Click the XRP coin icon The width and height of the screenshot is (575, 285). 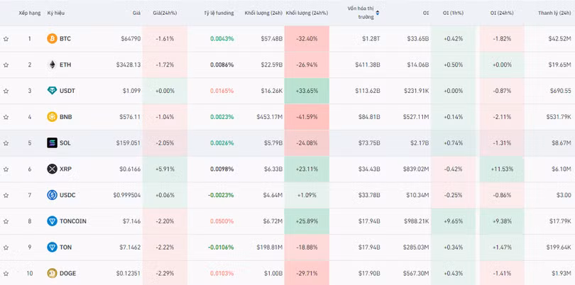52,169
